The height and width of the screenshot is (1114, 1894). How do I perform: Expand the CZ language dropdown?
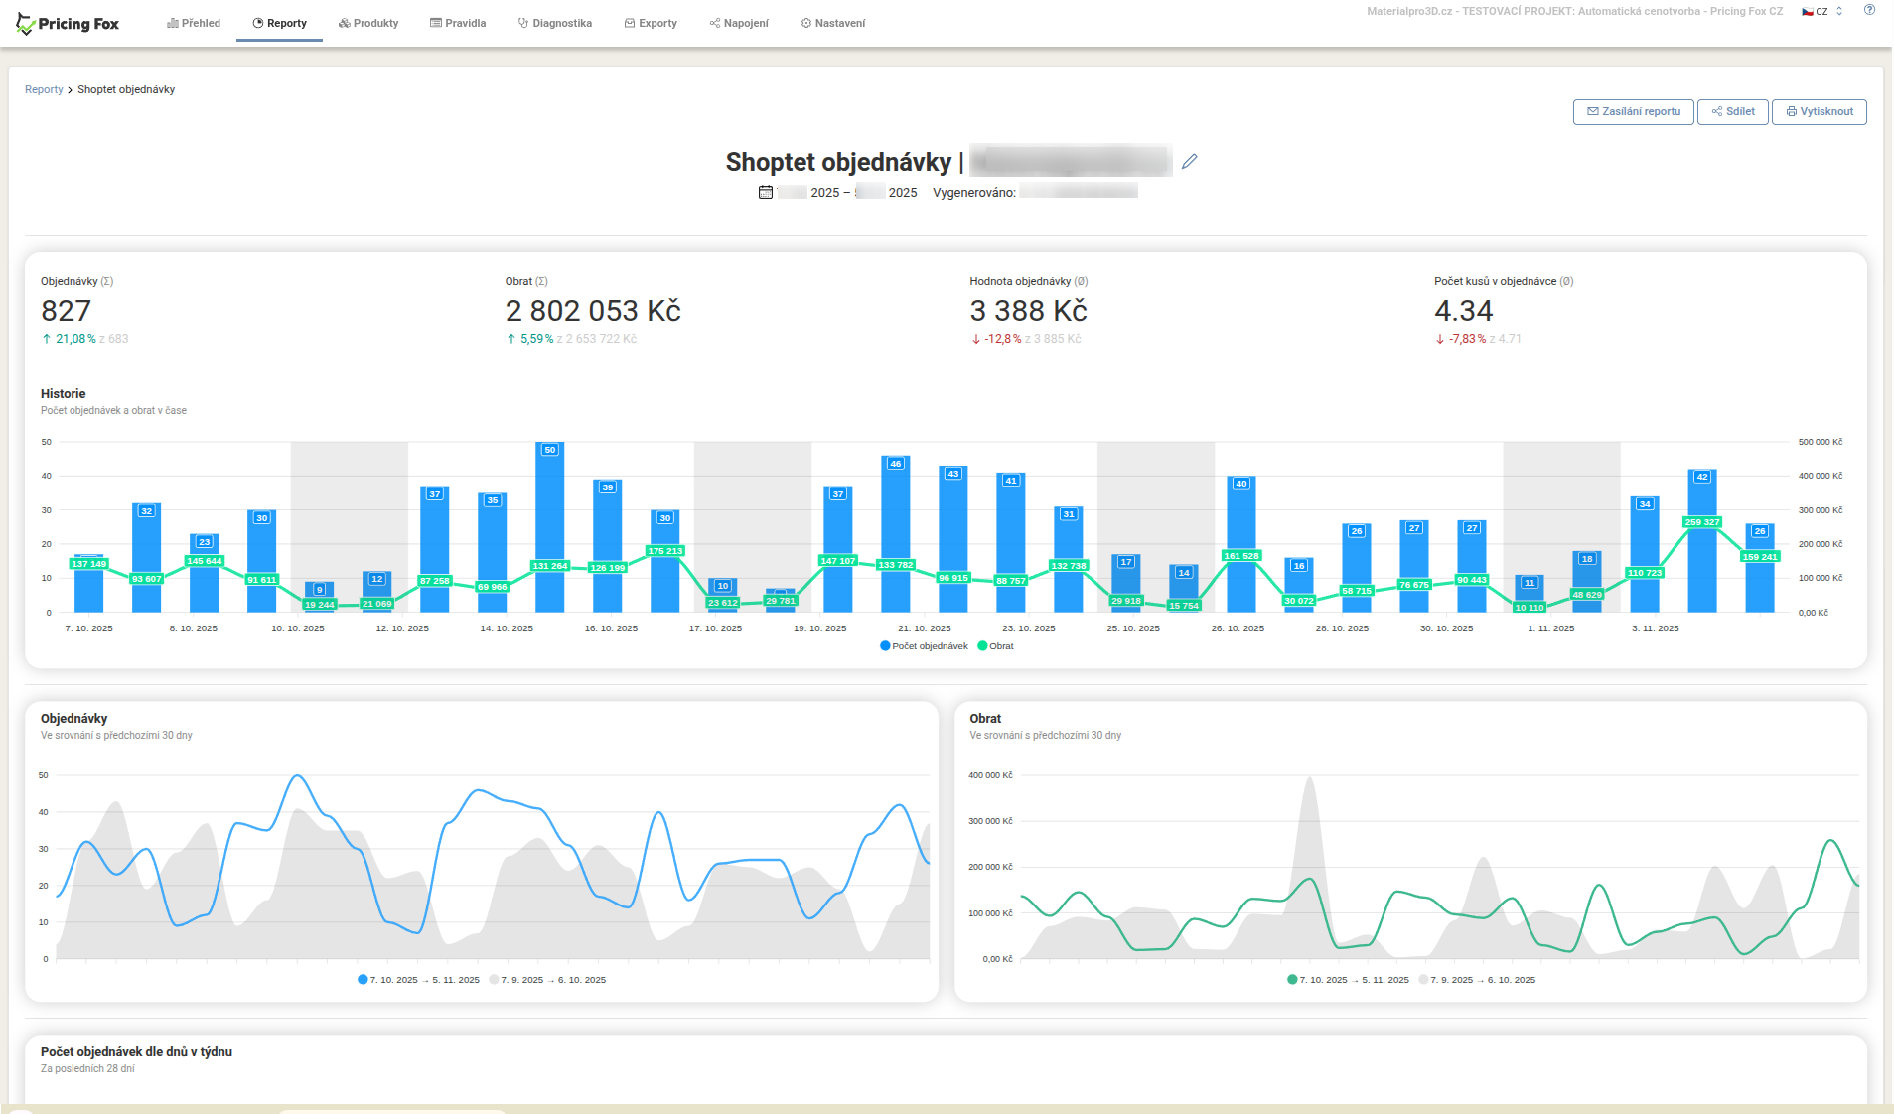point(1822,12)
